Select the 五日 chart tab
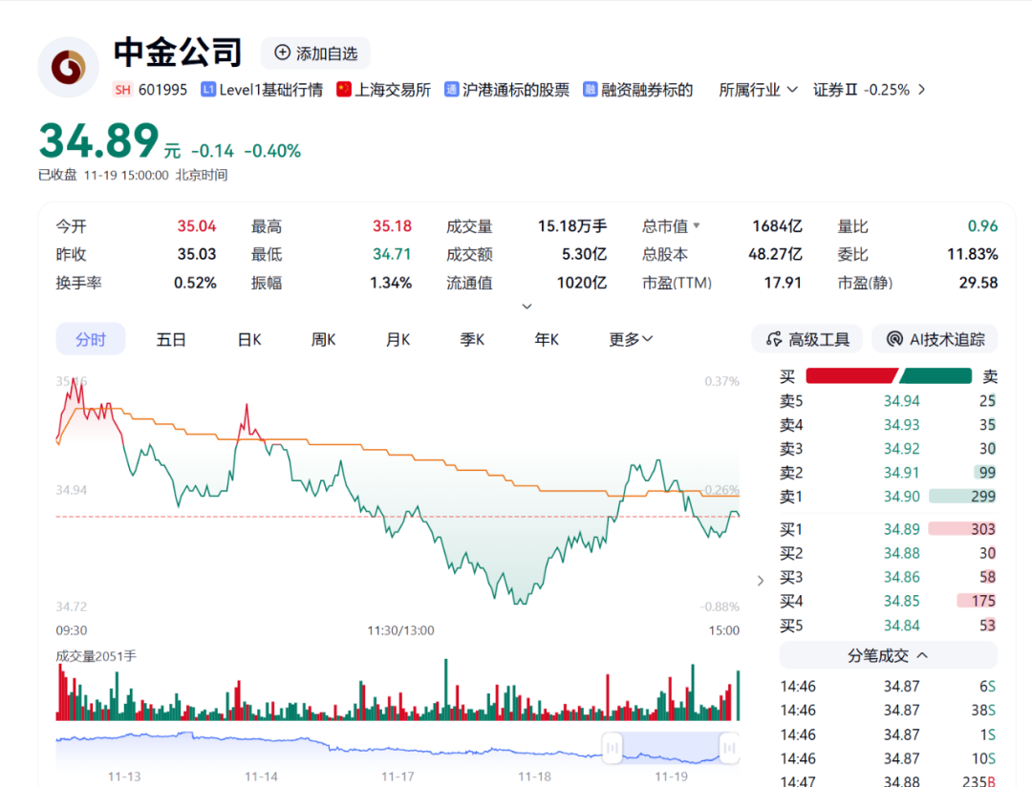1032x787 pixels. pos(171,339)
